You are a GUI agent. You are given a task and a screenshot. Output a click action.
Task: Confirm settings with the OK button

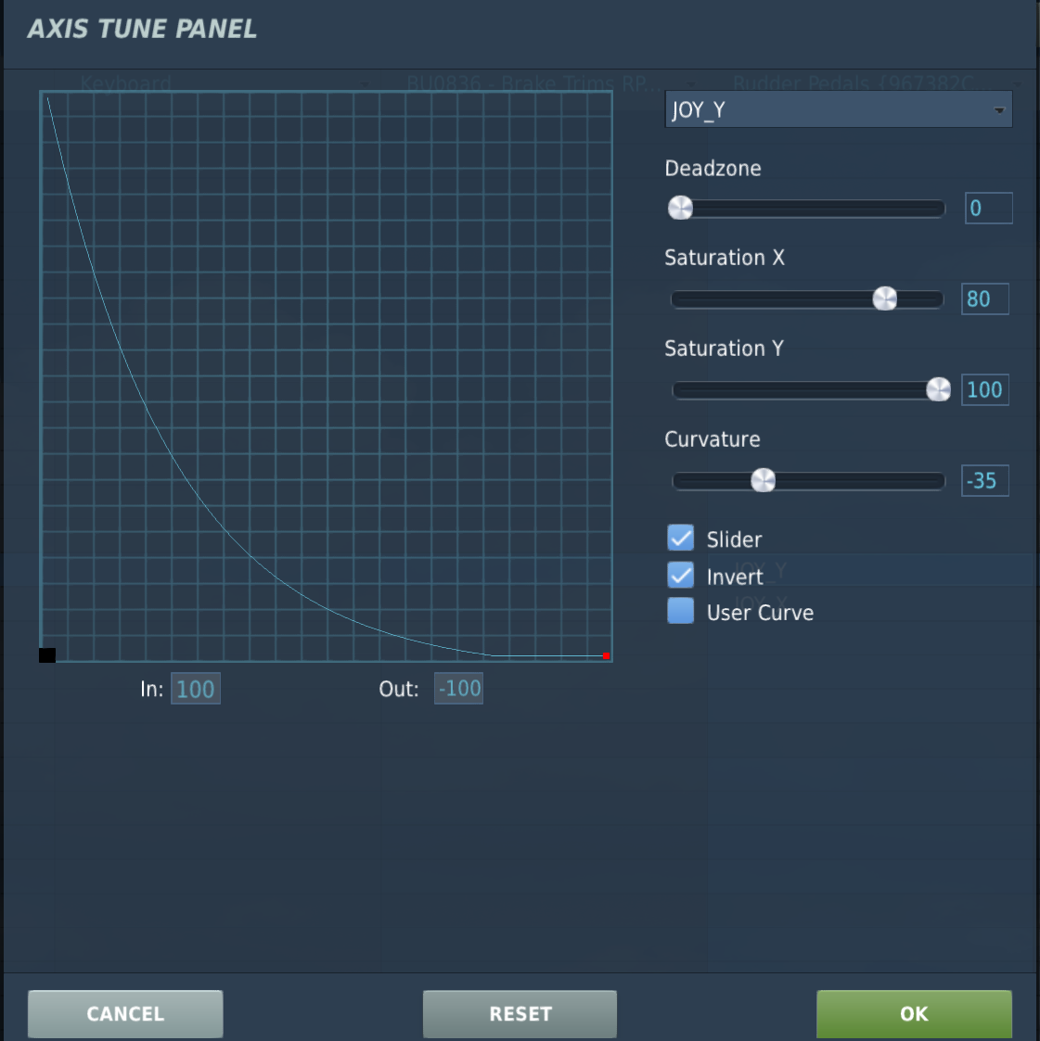[x=914, y=1014]
